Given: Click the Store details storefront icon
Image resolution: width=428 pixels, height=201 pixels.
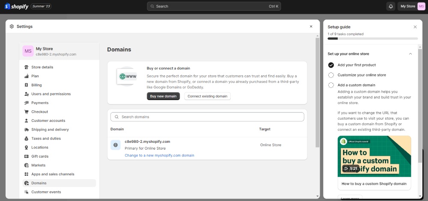Looking at the screenshot, I should 27,67.
